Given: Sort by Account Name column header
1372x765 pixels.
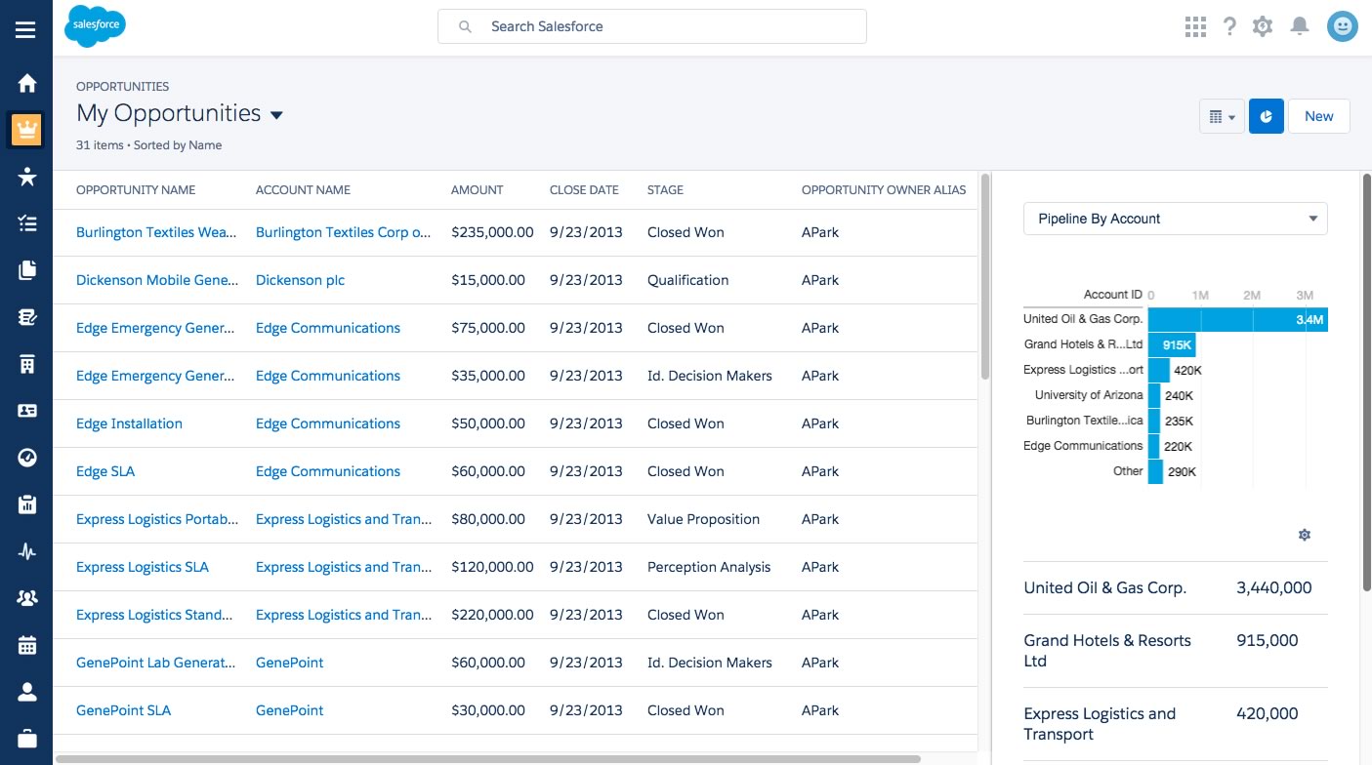Looking at the screenshot, I should (x=303, y=190).
